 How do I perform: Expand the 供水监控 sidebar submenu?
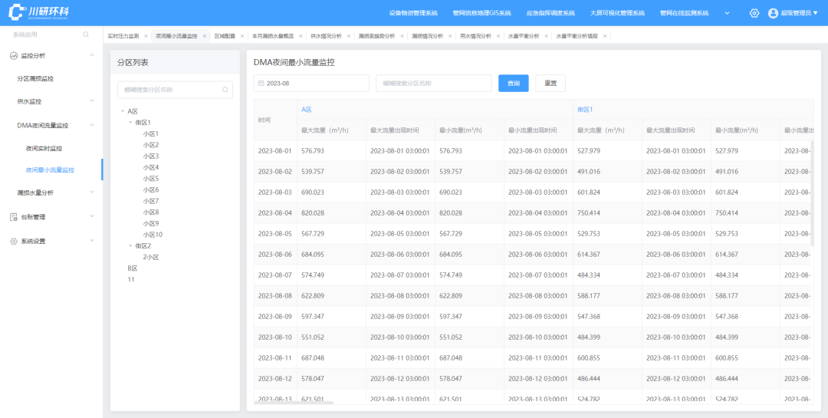(x=91, y=101)
